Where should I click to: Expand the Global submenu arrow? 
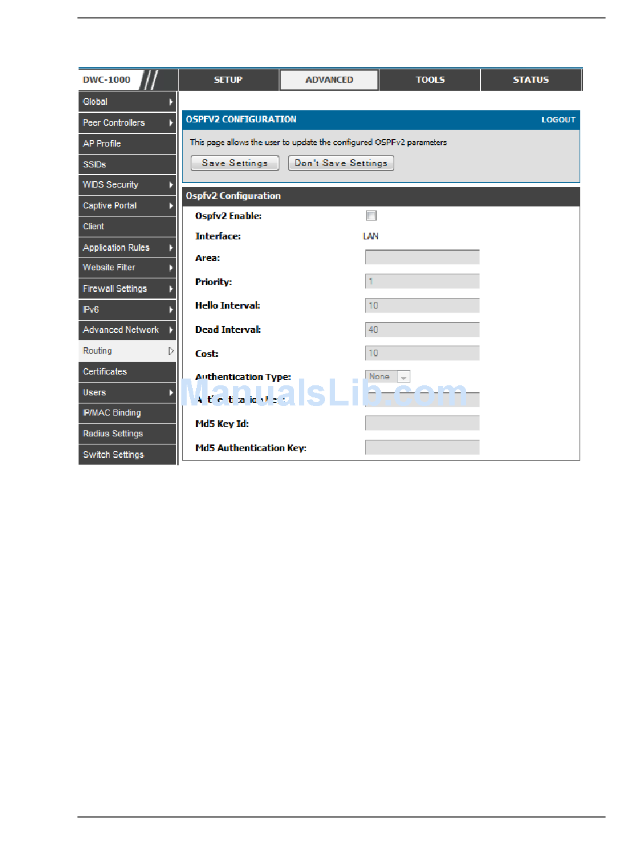(171, 102)
